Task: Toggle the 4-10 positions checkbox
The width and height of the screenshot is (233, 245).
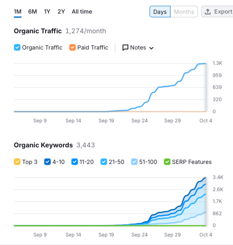Action: pos(48,162)
